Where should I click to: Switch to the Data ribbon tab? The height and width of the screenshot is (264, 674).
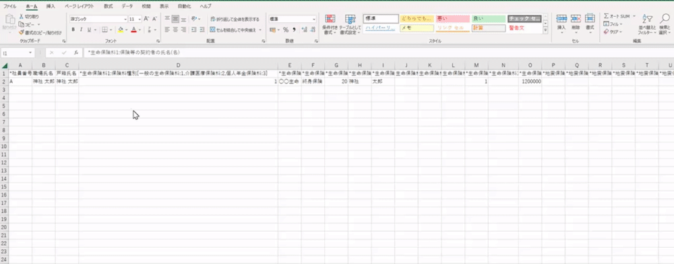[127, 7]
